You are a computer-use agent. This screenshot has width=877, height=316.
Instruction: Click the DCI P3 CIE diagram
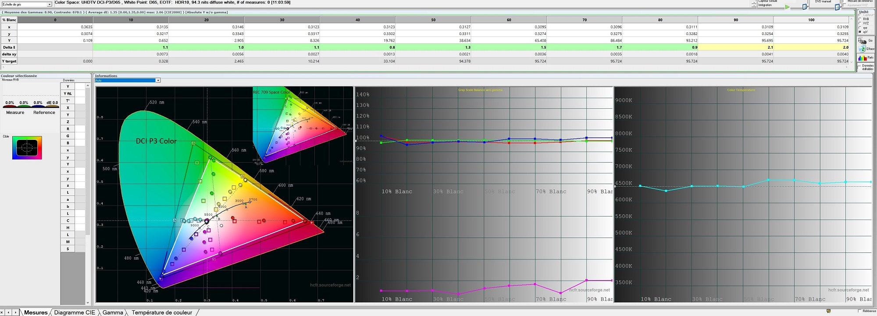tap(224, 194)
